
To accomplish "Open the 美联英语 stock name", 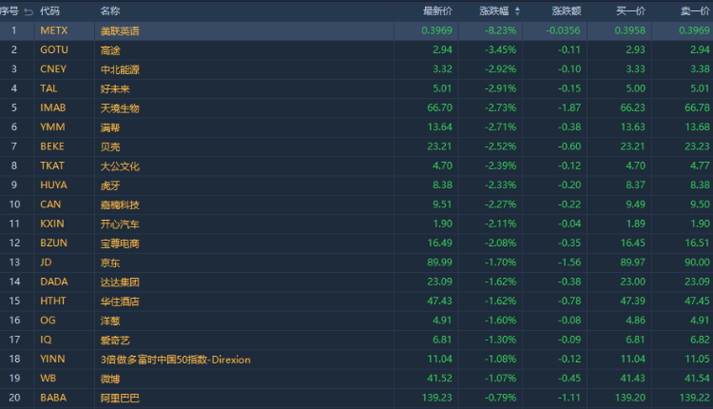I will (x=120, y=31).
